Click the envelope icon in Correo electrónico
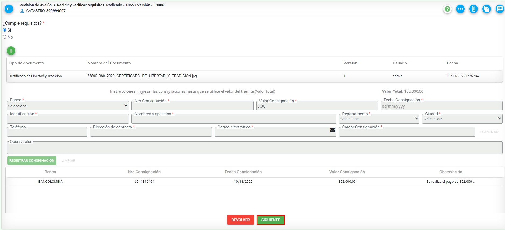The image size is (505, 230). click(x=332, y=130)
